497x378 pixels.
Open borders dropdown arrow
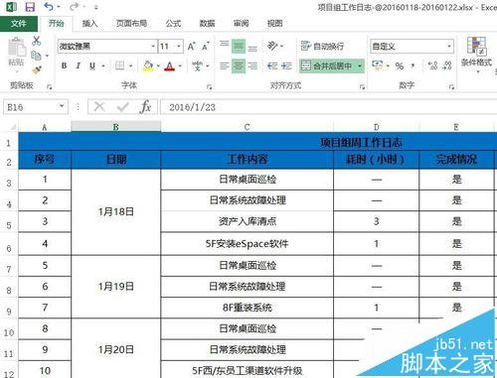(131, 65)
